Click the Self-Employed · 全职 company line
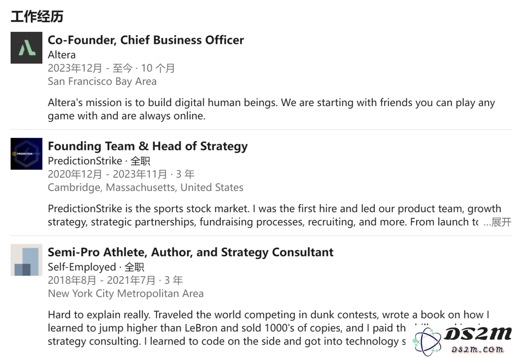 pos(96,267)
